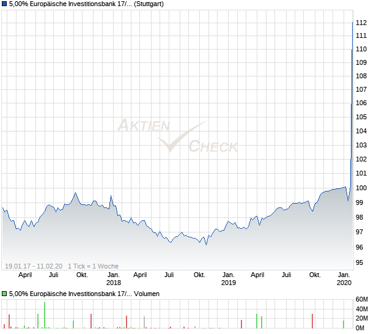
Task: Click the tallest green volume bar
Action: [x=45, y=315]
